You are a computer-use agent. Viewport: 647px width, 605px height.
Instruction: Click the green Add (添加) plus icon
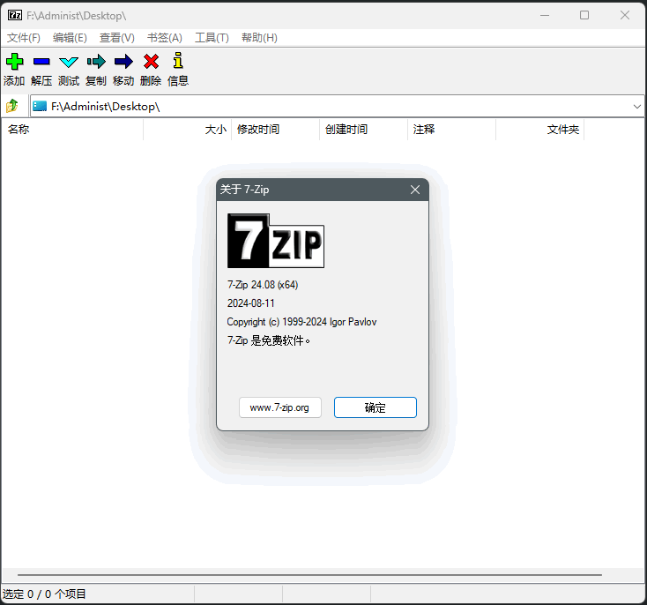pos(14,62)
